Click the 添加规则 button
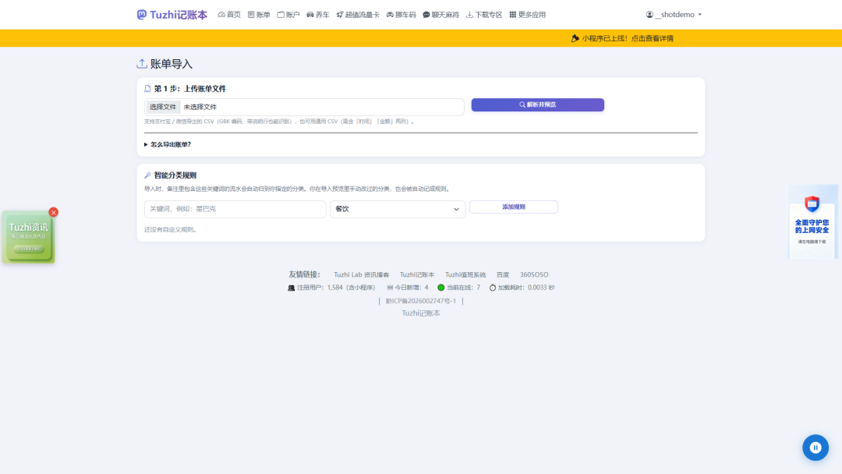 tap(513, 207)
